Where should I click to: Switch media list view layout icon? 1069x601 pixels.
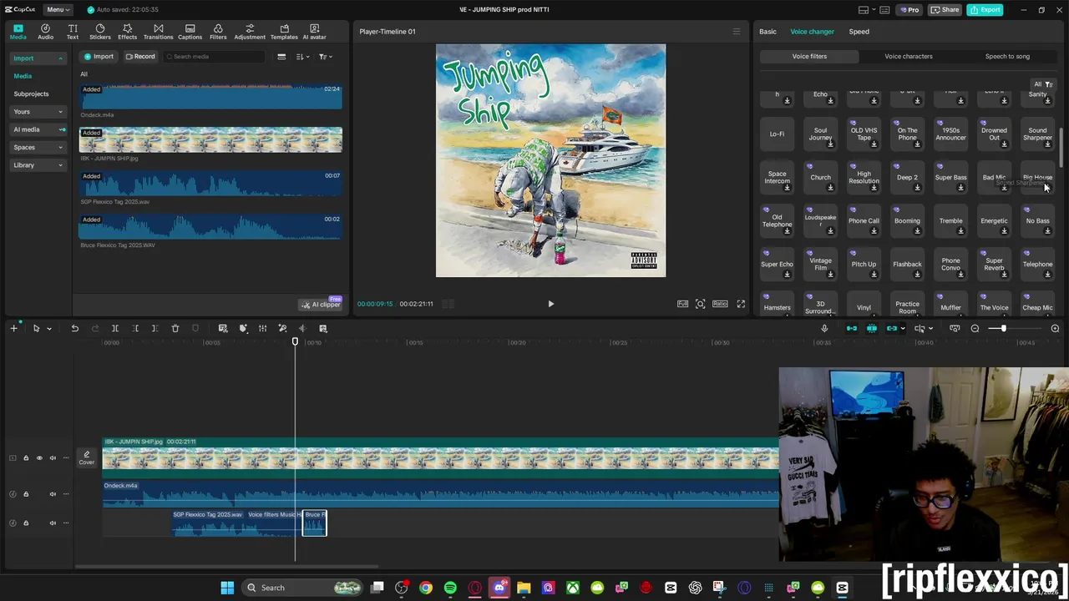click(x=281, y=57)
